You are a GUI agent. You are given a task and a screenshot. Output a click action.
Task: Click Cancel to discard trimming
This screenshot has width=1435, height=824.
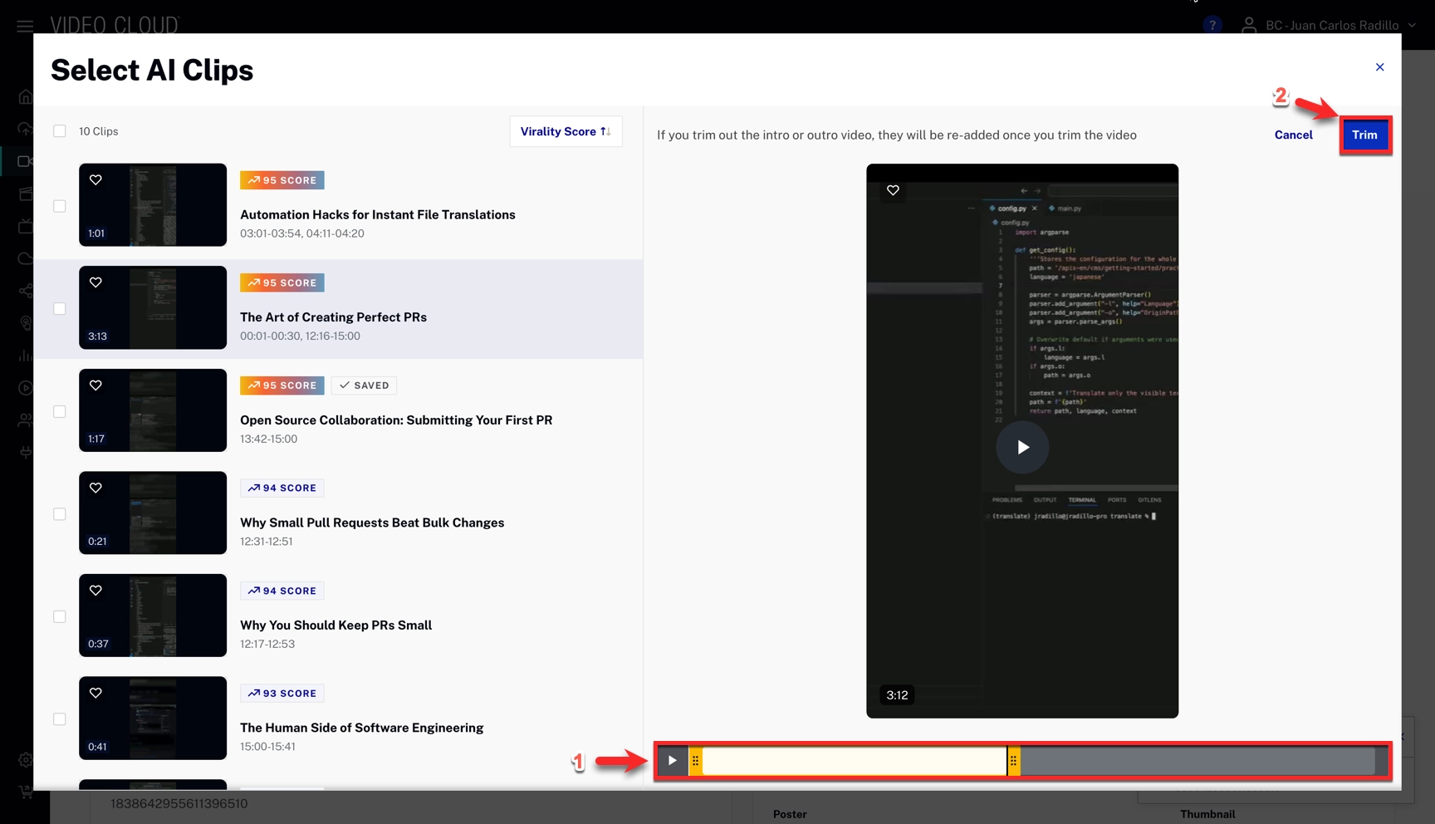pos(1293,135)
